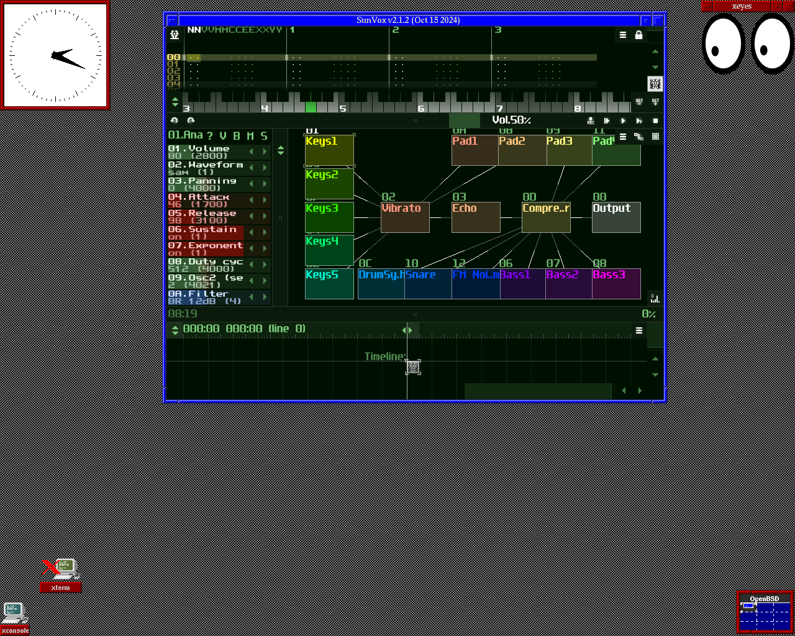
Task: Decrease 09.Osc2 with its left arrow
Action: (x=252, y=281)
